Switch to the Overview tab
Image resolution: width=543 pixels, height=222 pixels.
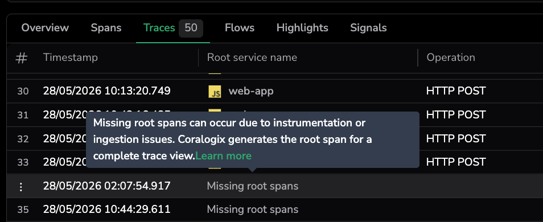pyautogui.click(x=45, y=28)
